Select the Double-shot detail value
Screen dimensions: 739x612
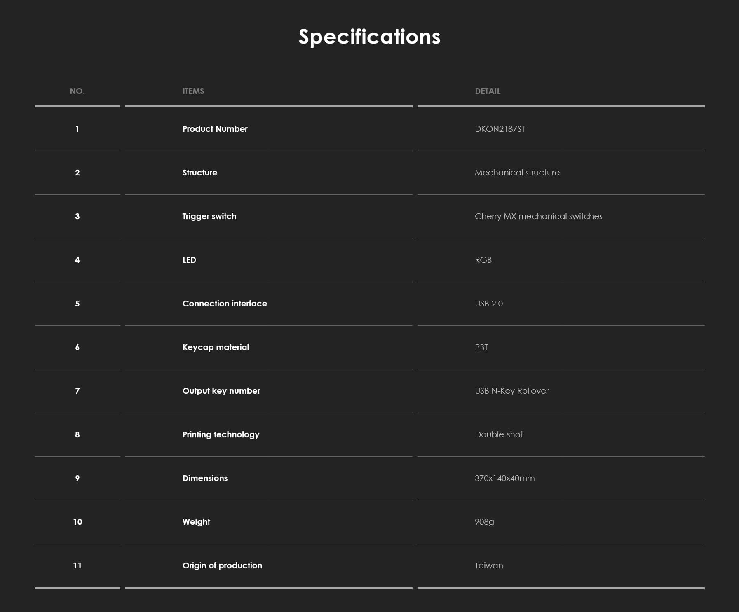point(498,434)
